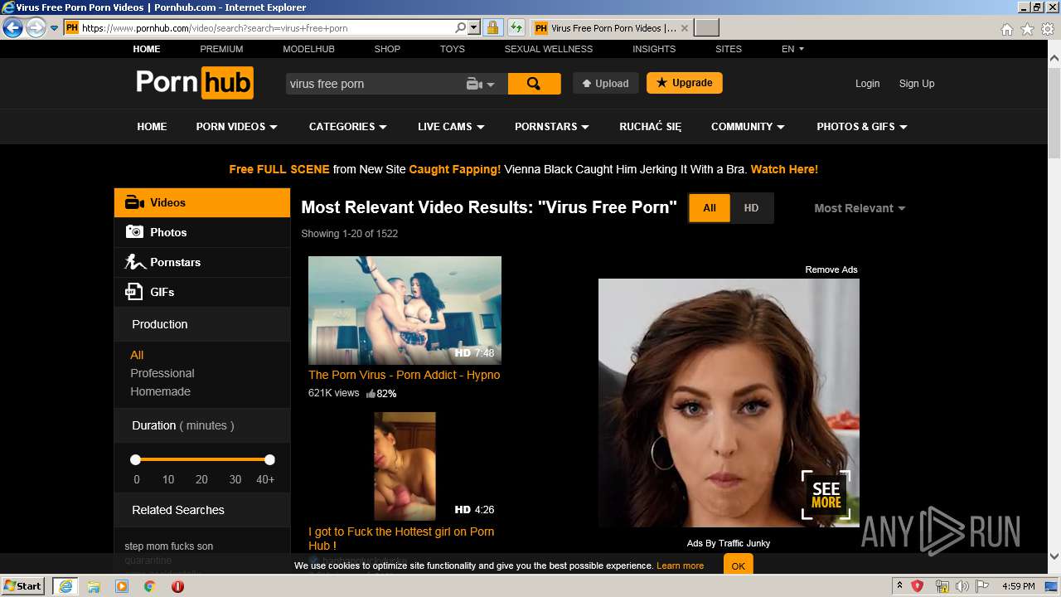Open Internet Explorer from the taskbar
The height and width of the screenshot is (597, 1061).
pos(65,586)
